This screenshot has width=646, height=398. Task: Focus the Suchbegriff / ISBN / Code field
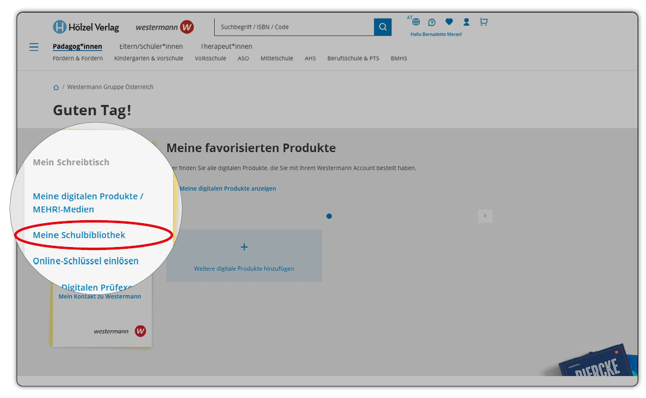pyautogui.click(x=293, y=27)
